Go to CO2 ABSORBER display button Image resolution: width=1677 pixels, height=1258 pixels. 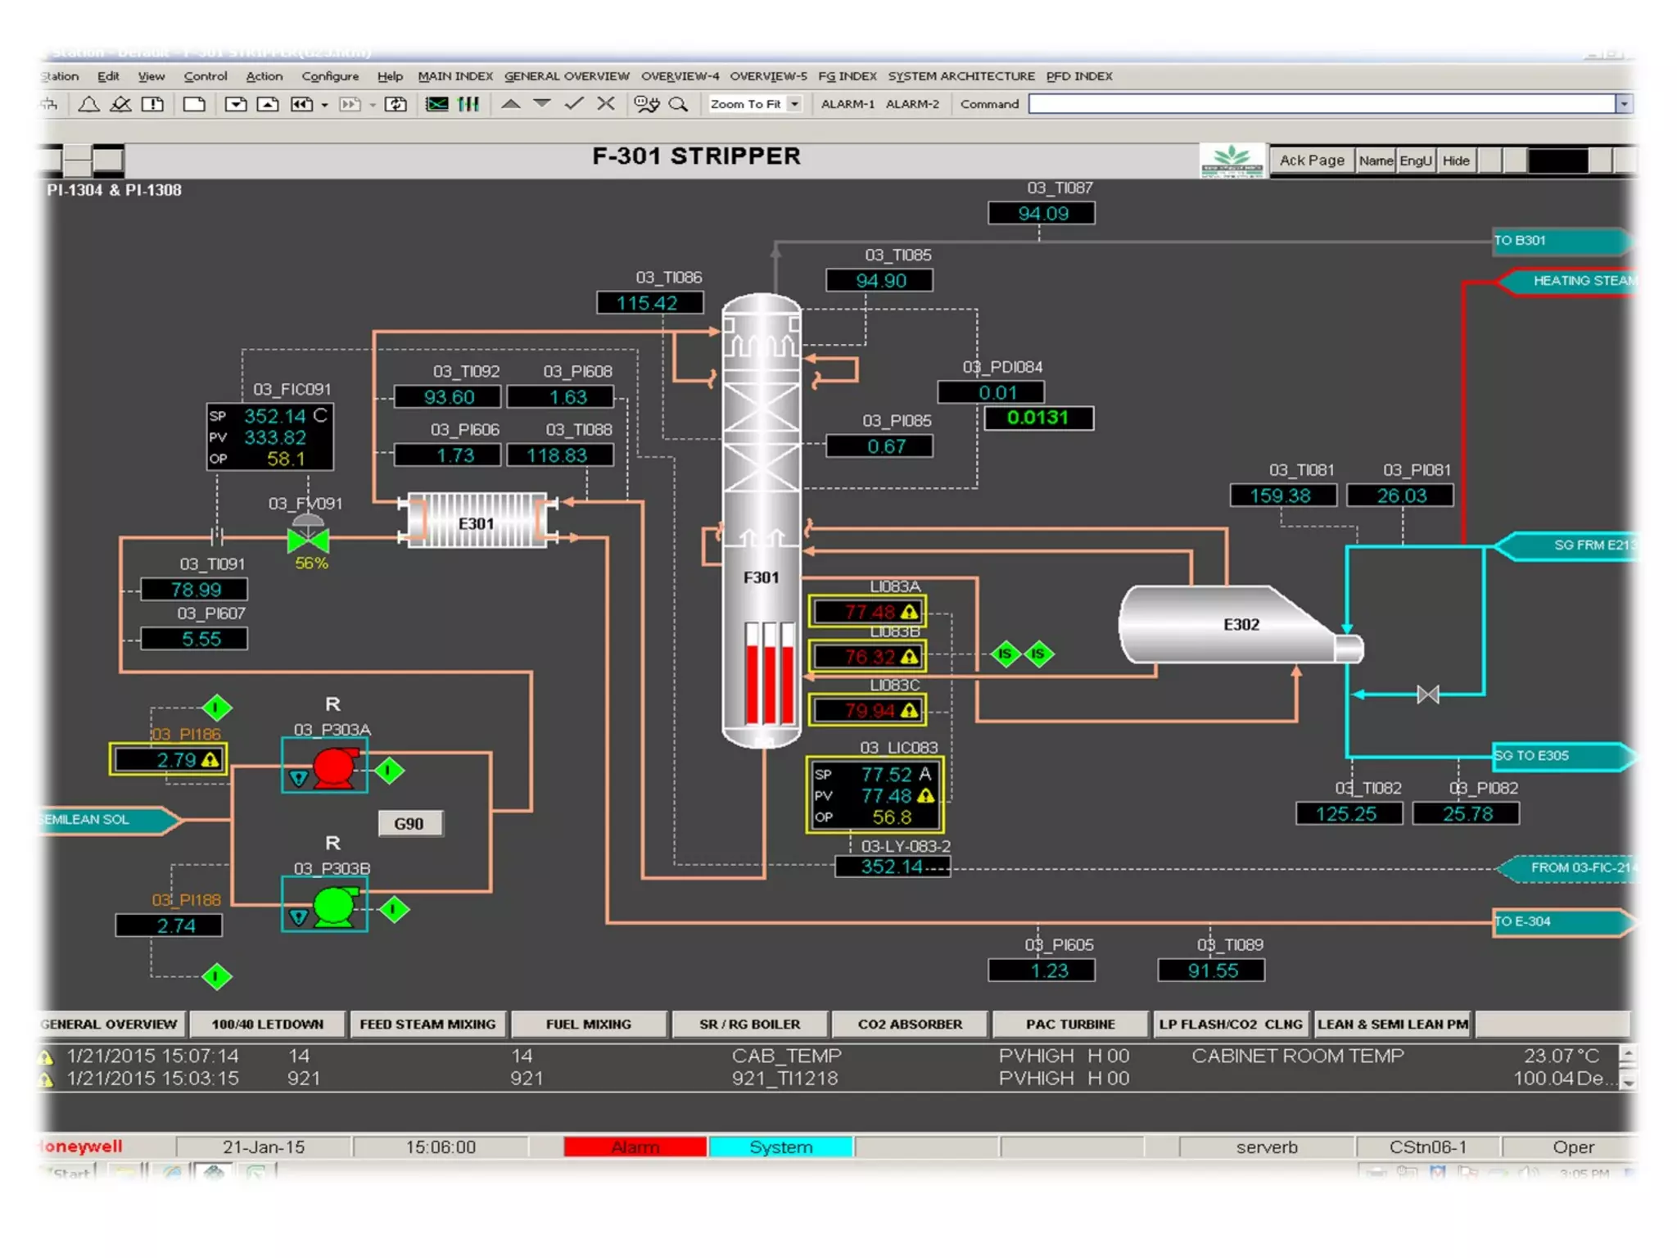point(910,1024)
